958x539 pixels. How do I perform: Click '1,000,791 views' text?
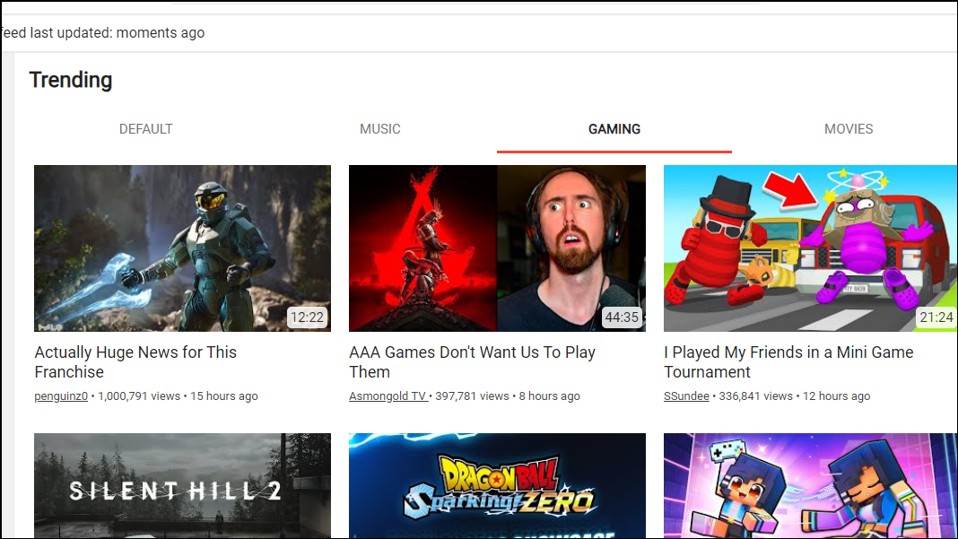[139, 396]
